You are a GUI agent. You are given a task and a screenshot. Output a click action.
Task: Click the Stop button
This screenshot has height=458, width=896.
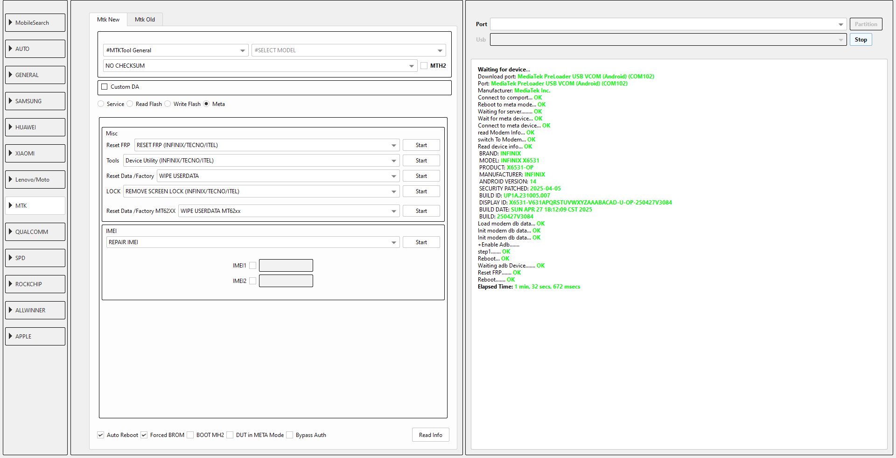click(x=861, y=39)
